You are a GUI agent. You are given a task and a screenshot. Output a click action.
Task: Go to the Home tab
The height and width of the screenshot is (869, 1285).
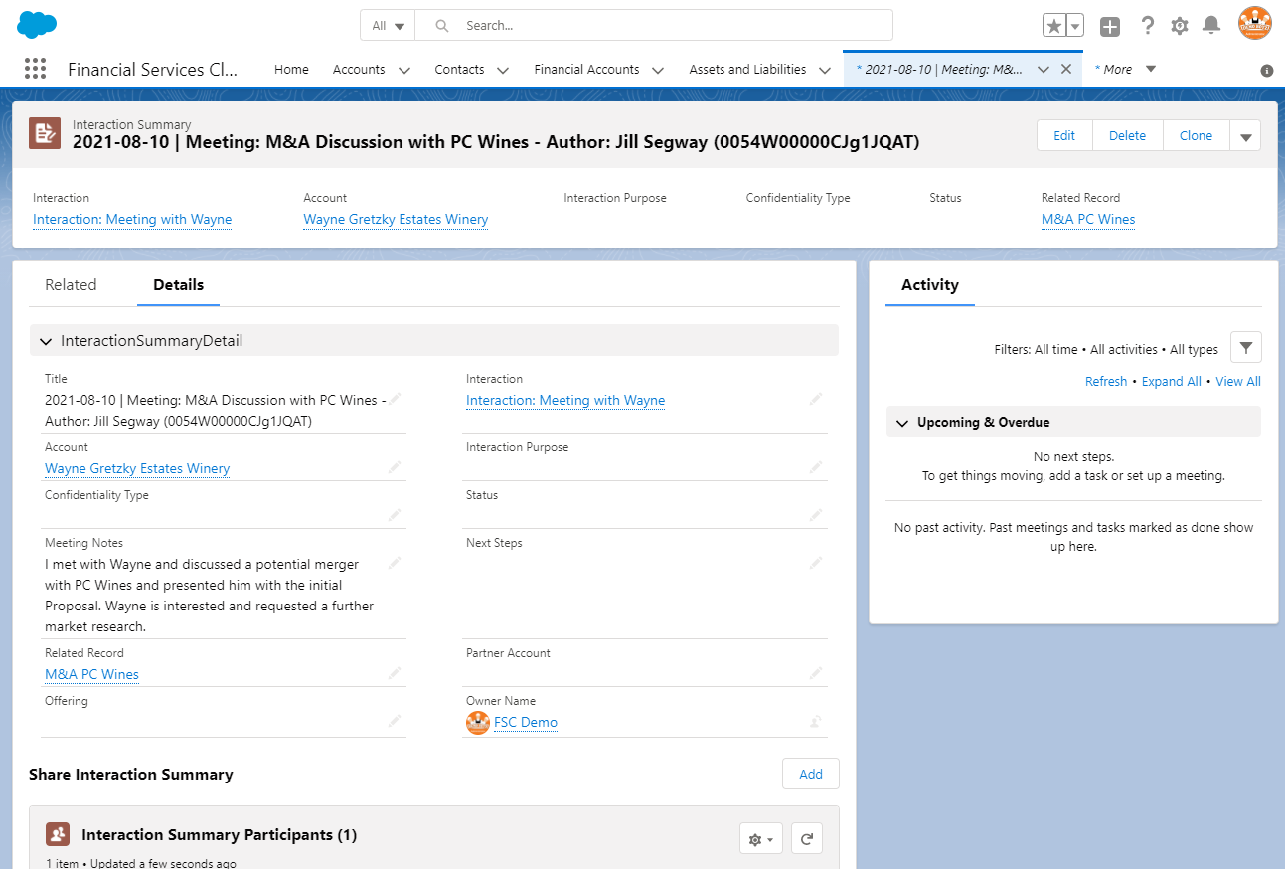[291, 70]
